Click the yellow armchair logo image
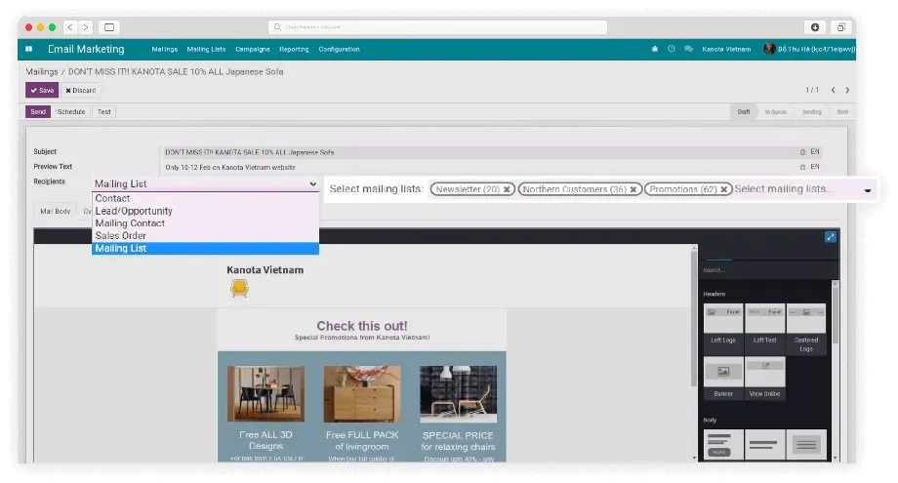898x483 pixels. click(x=239, y=288)
